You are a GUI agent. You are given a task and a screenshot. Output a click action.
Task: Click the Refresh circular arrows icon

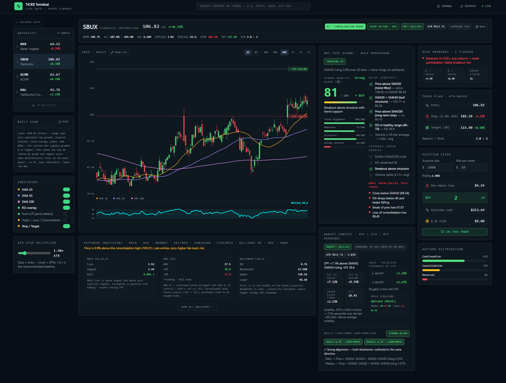pyautogui.click(x=461, y=6)
